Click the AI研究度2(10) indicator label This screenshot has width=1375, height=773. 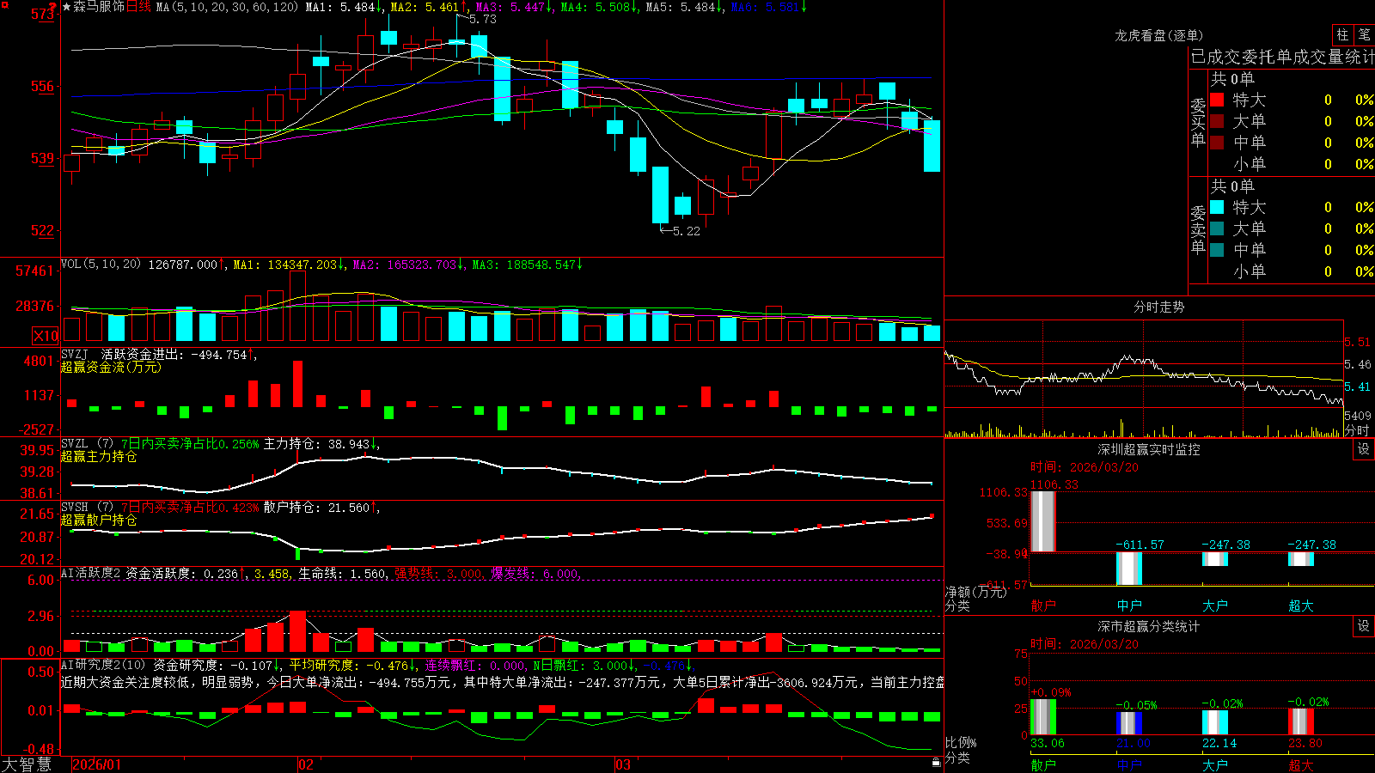104,665
